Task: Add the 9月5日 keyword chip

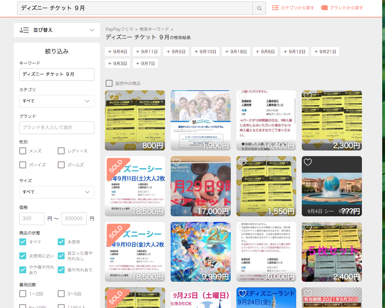Action: coord(176,51)
